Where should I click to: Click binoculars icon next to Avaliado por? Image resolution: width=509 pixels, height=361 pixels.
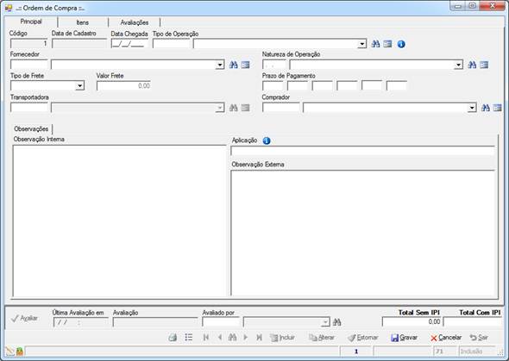coord(337,321)
